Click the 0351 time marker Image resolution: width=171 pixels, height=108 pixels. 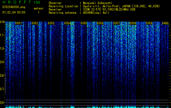pos(18,23)
